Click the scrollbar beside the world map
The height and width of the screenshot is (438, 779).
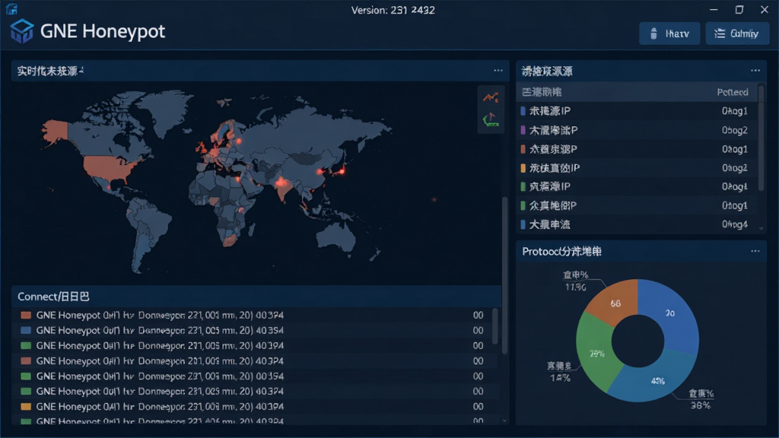pos(505,275)
